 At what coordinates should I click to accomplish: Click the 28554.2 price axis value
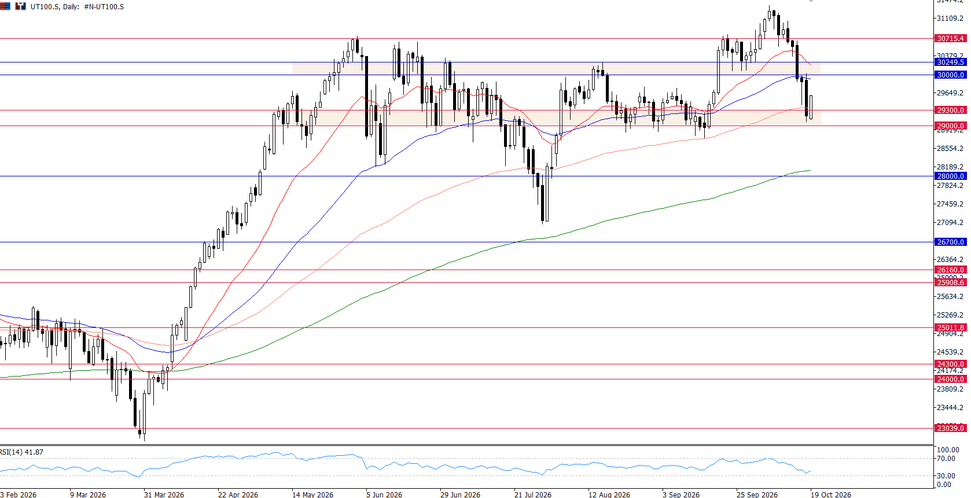pos(950,149)
